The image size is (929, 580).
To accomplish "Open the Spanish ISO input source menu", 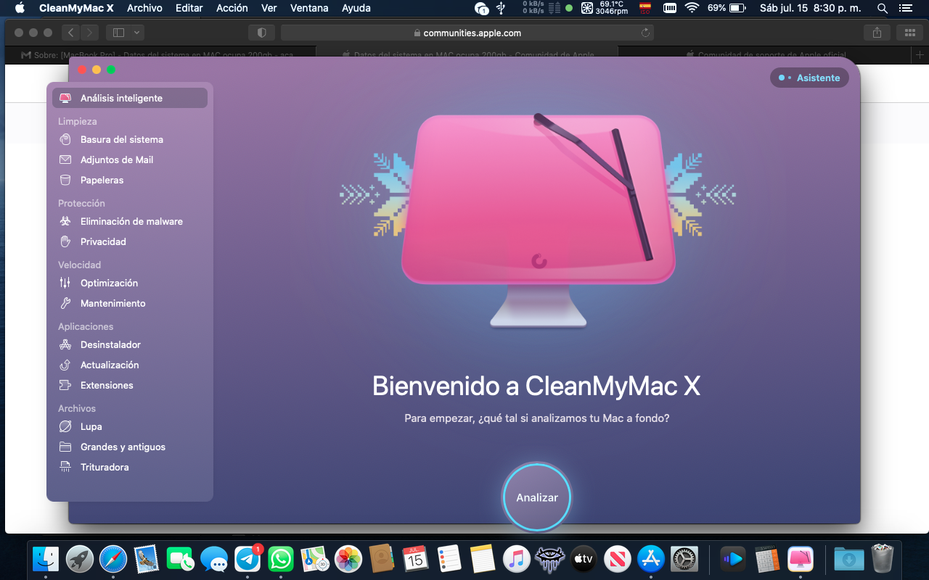I will point(644,8).
